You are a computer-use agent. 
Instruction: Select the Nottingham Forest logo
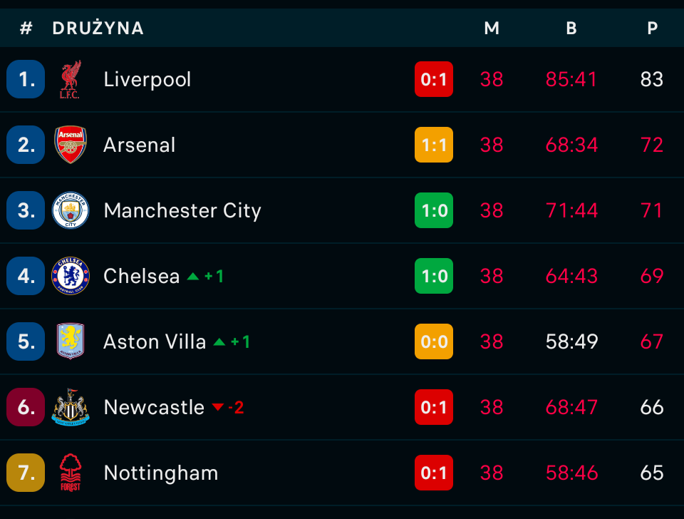tap(71, 473)
